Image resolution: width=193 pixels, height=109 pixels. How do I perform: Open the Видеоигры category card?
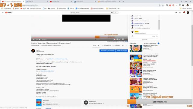[x=105, y=102]
